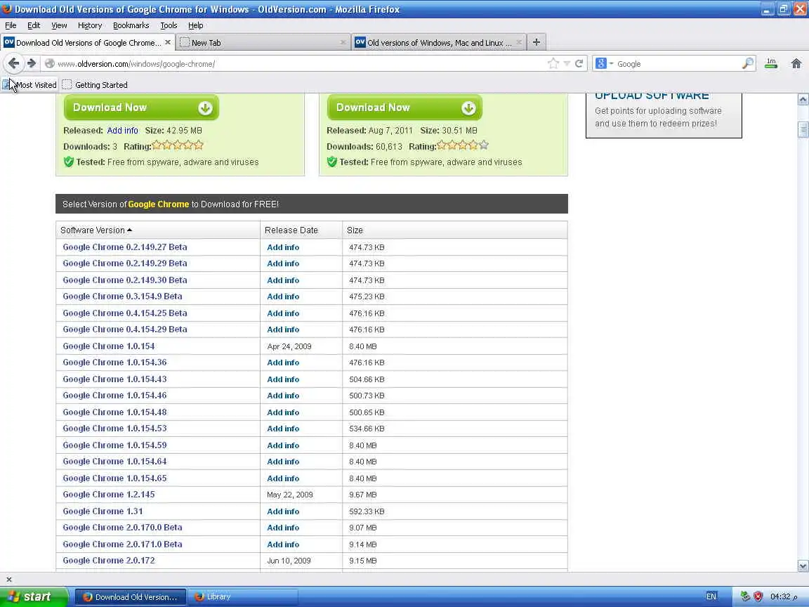Click EN language indicator in taskbar
The width and height of the screenshot is (809, 607).
(711, 596)
